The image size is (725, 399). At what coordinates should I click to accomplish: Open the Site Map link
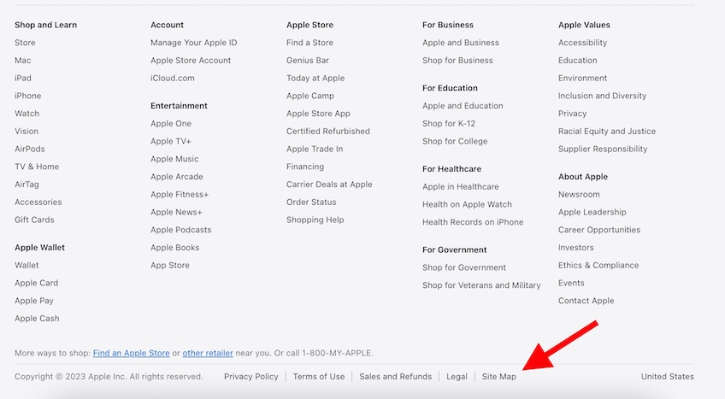point(499,377)
